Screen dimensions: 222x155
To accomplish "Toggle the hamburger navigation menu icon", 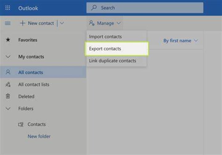I will (8, 23).
